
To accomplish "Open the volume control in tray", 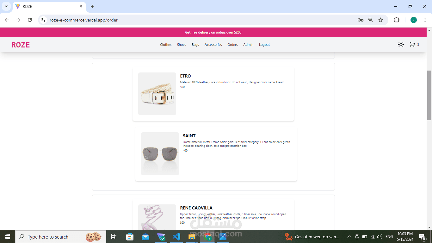I will coord(380,237).
